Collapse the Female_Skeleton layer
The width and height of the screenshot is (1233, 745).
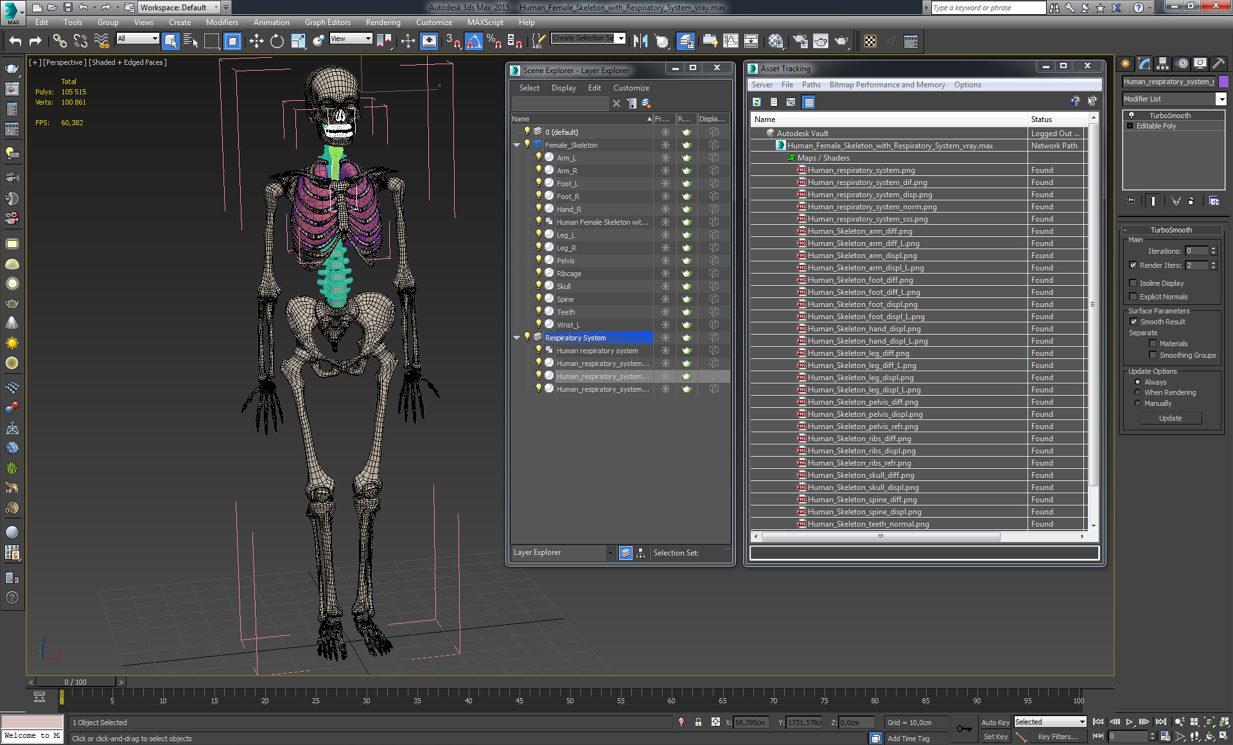click(x=516, y=145)
